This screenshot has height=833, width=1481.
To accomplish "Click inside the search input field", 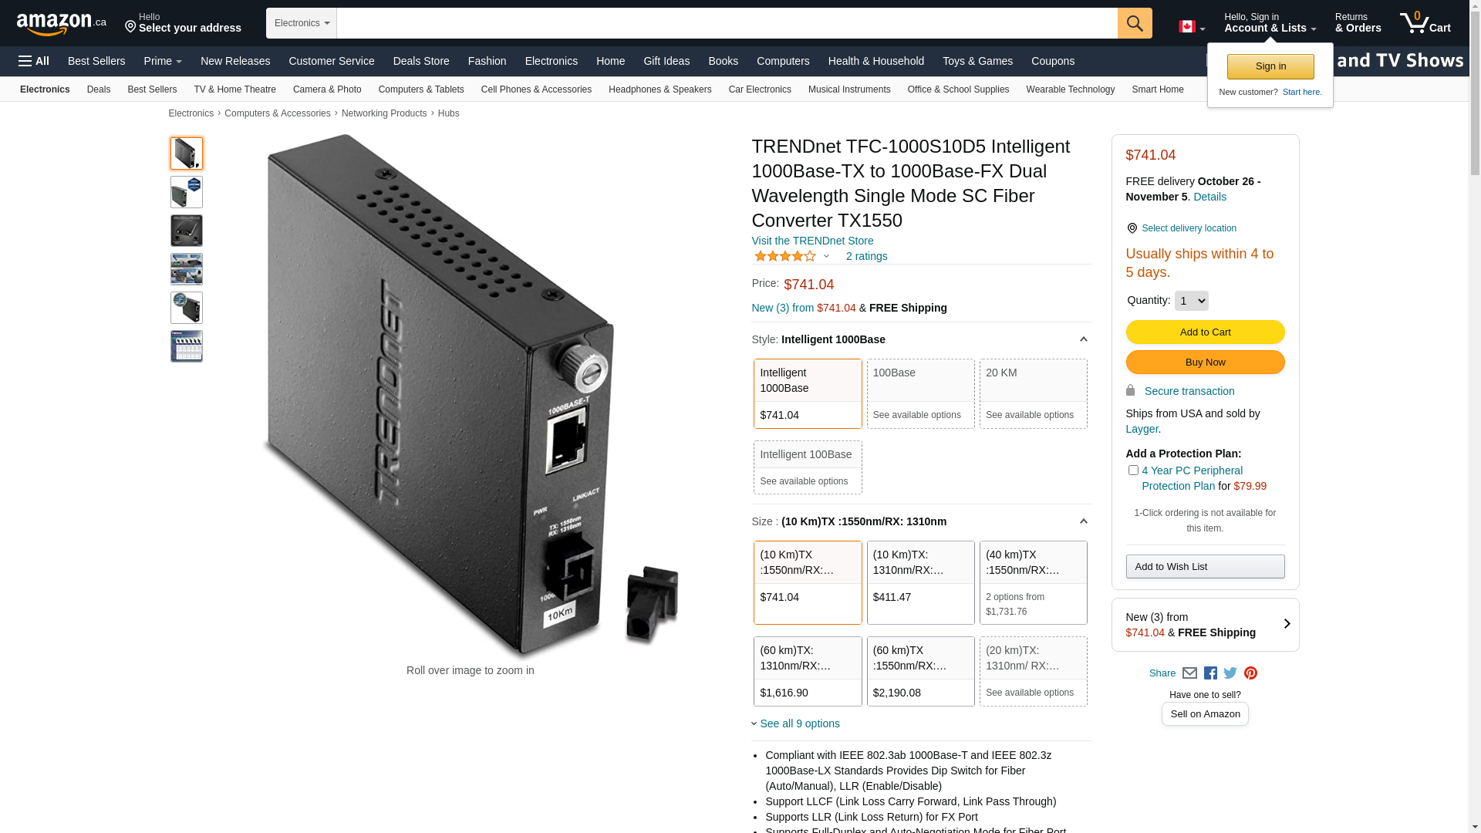I will tap(727, 23).
